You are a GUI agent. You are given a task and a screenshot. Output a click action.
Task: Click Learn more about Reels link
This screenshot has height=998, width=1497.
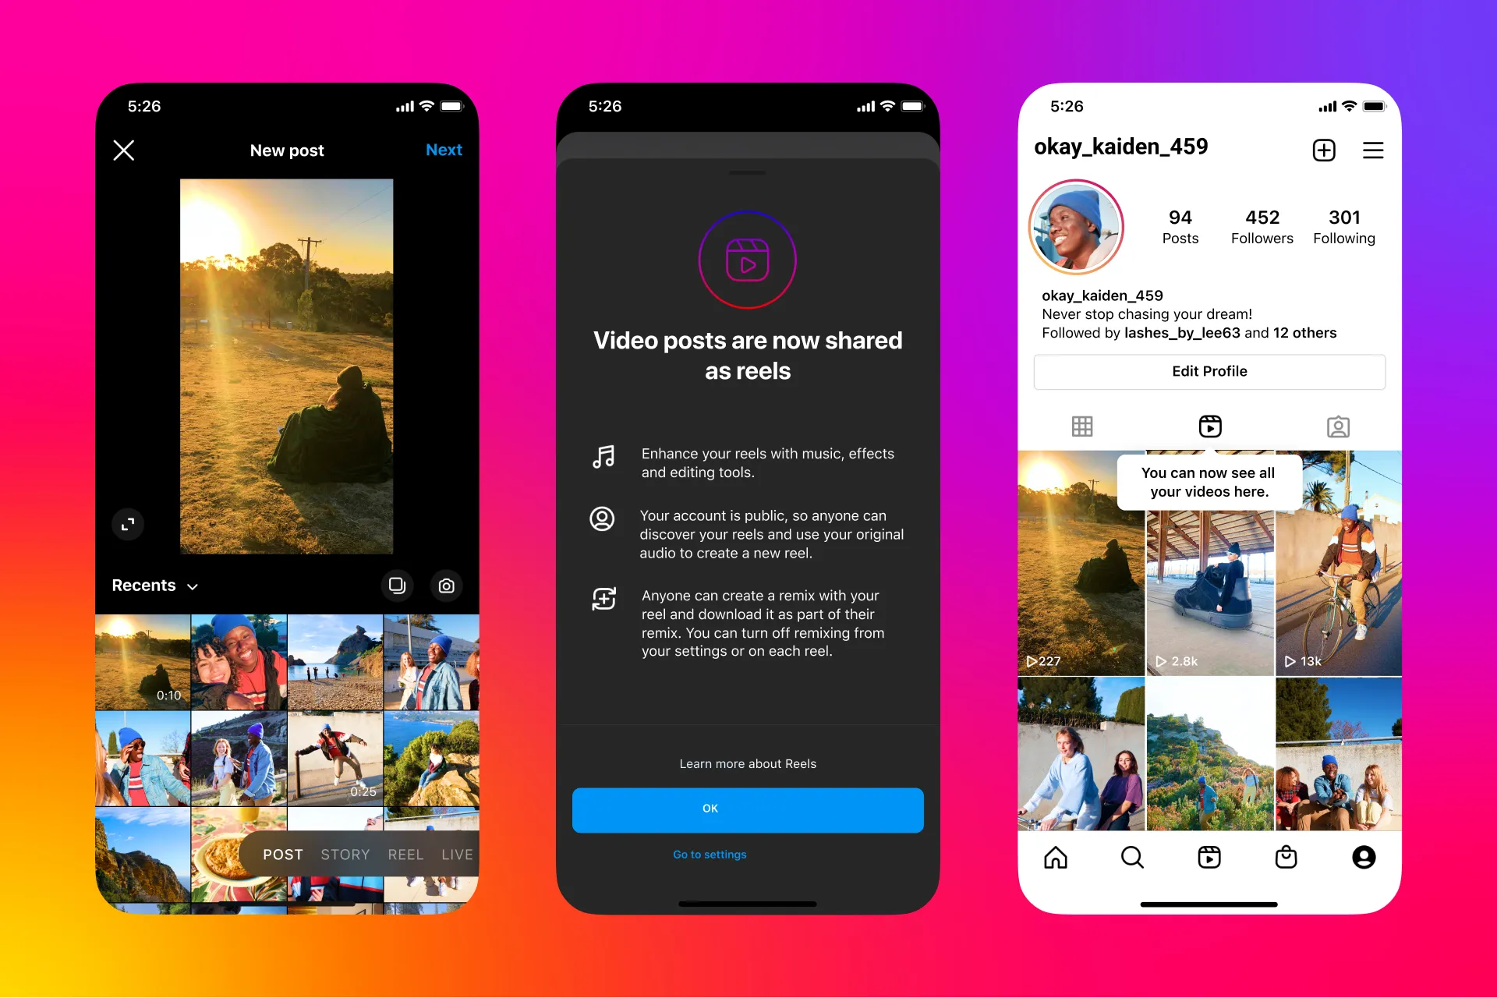748,763
